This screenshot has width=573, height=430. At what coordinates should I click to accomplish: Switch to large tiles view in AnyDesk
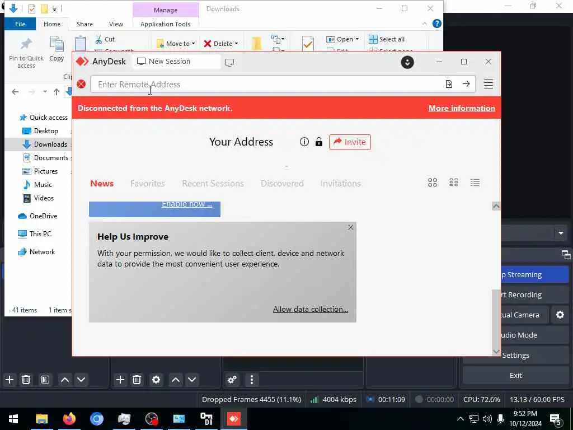(x=433, y=183)
